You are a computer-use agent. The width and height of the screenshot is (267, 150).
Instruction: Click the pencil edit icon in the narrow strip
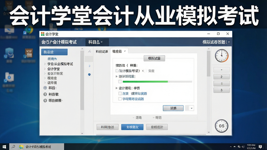[89, 51]
